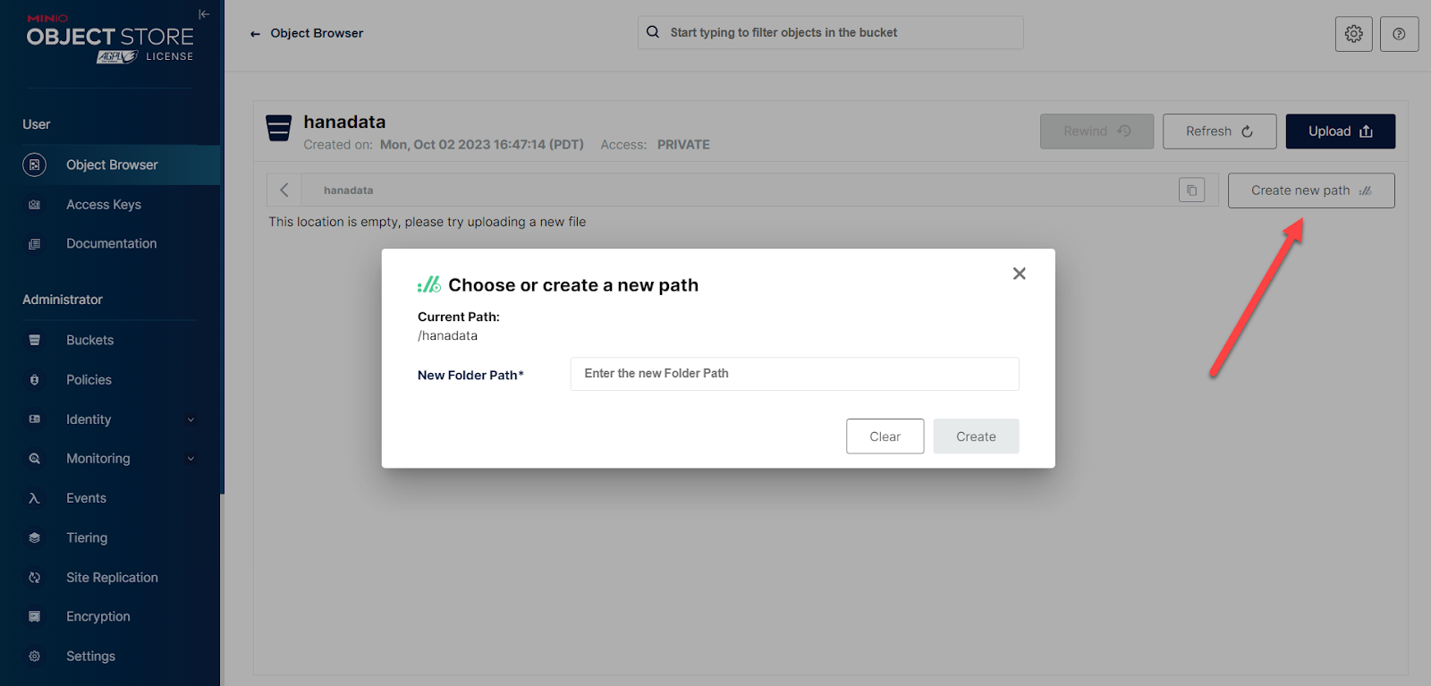This screenshot has height=686, width=1431.
Task: Copy path using the clipboard icon
Action: tap(1191, 191)
